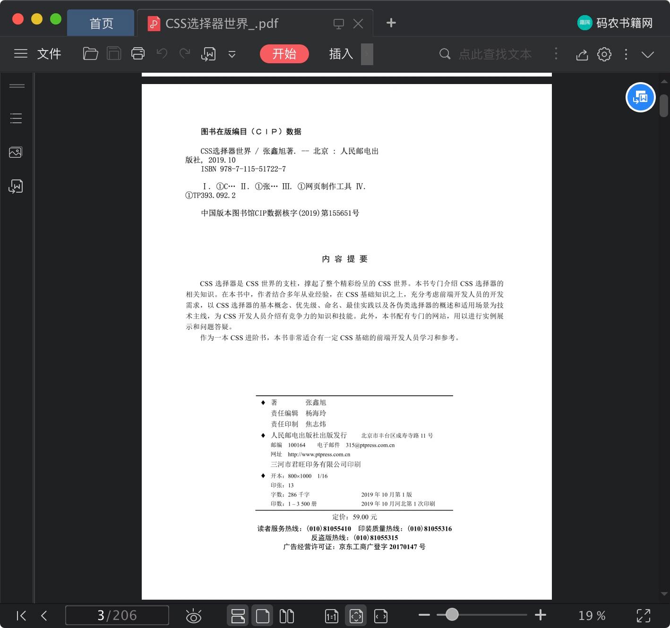The image size is (670, 628).
Task: Toggle continuous scrolling page layout
Action: pos(238,615)
